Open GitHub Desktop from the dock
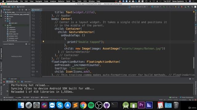Viewport: 197px width, 110px height. click(x=107, y=105)
